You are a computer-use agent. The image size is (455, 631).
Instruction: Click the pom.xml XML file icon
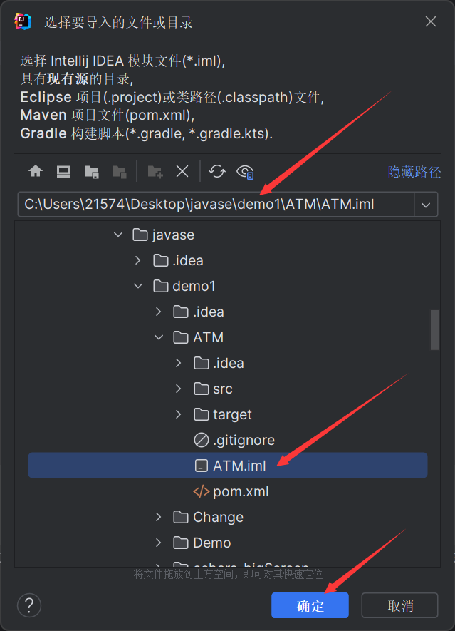(x=202, y=491)
